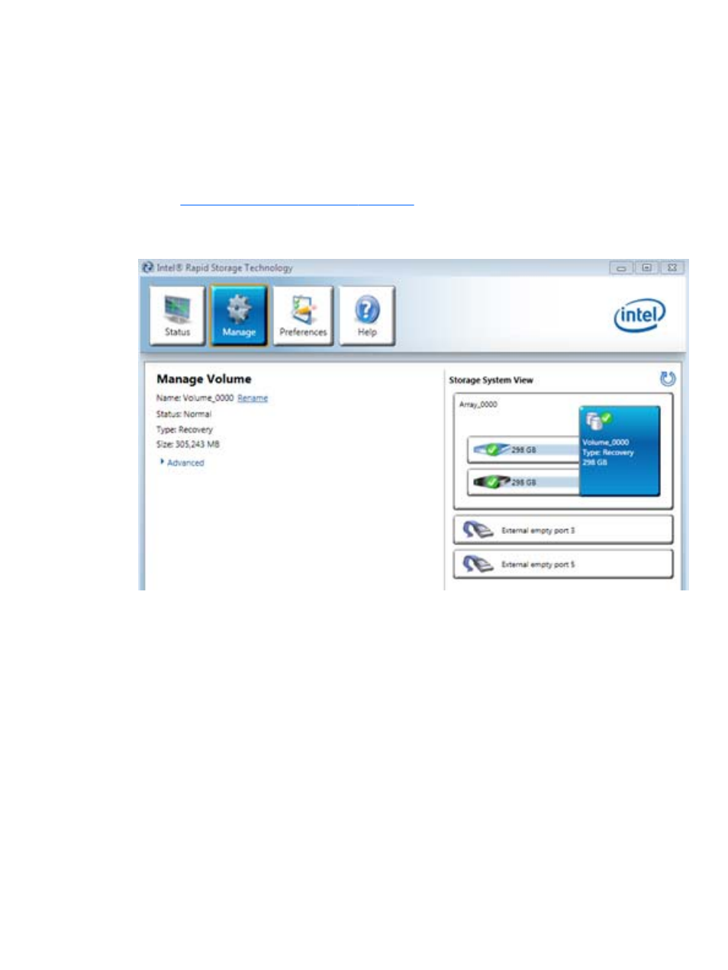Viewport: 728px width, 970px height.
Task: Select the first 298 GB disk
Action: [x=523, y=450]
